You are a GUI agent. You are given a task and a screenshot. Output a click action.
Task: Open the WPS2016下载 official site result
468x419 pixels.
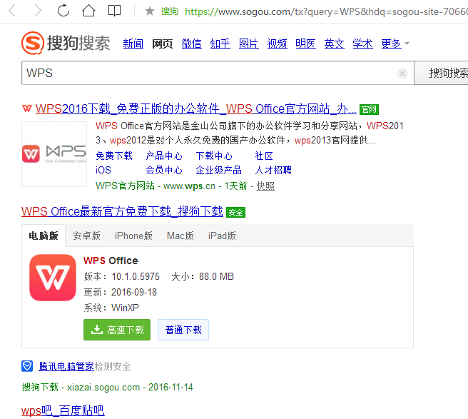pyautogui.click(x=195, y=108)
